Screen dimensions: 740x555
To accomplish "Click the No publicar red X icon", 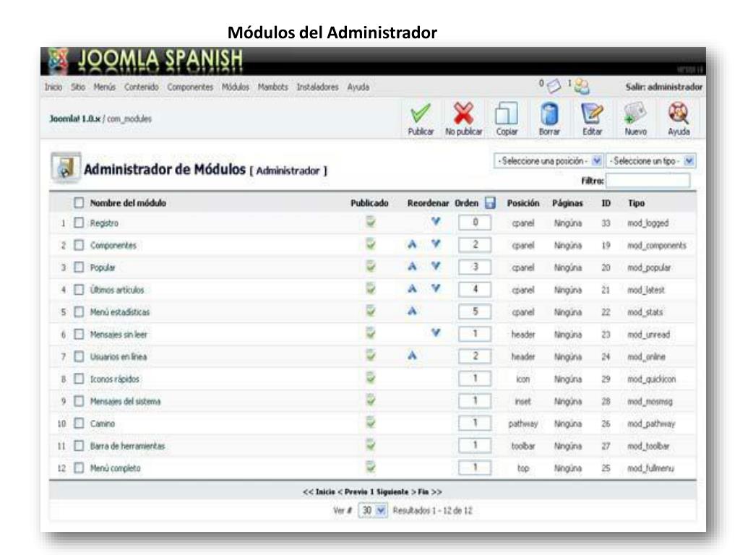I will point(463,113).
